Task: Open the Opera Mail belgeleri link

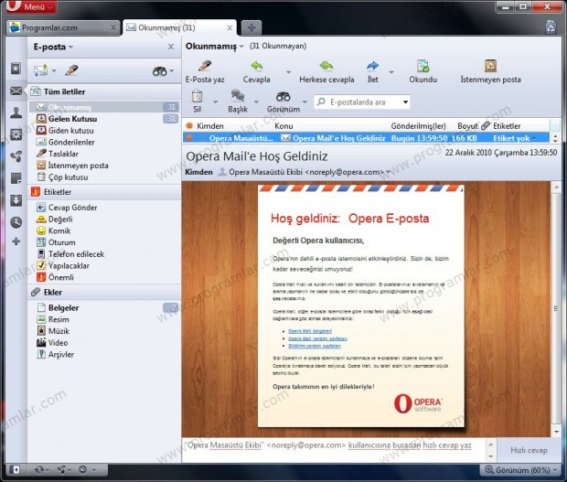Action: [310, 331]
